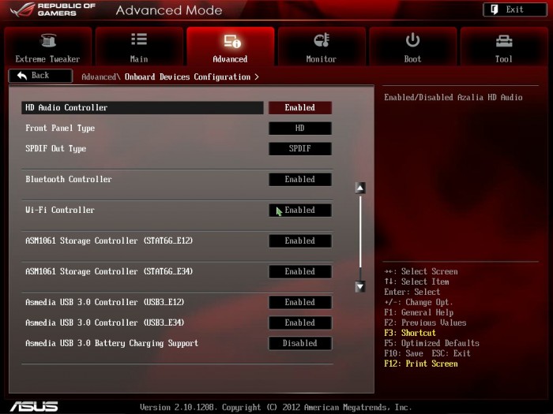Toggle ASM1061 SATA6G_E34 controller Enabled value
The image size is (553, 414).
pyautogui.click(x=299, y=271)
